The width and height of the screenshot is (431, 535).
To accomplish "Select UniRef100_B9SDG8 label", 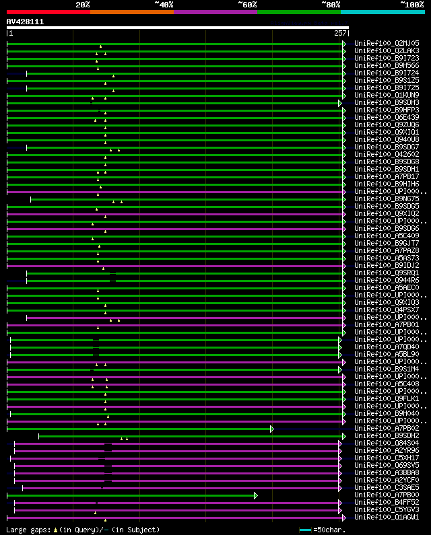I will click(387, 162).
